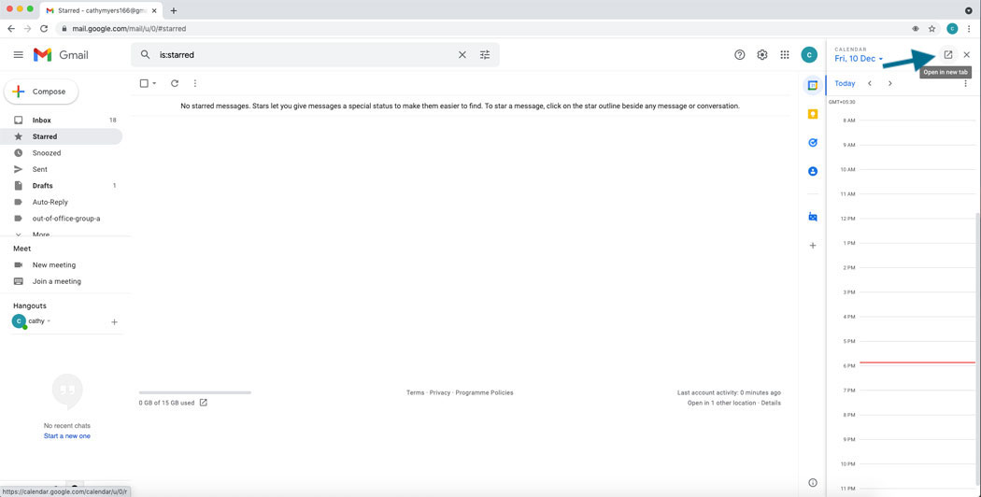Go to next day in calendar
Viewport: 981px width, 497px height.
pyautogui.click(x=889, y=83)
